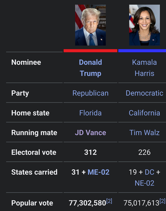Image resolution: width=166 pixels, height=211 pixels.
Task: Click the Democratic party link
Action: pyautogui.click(x=144, y=93)
